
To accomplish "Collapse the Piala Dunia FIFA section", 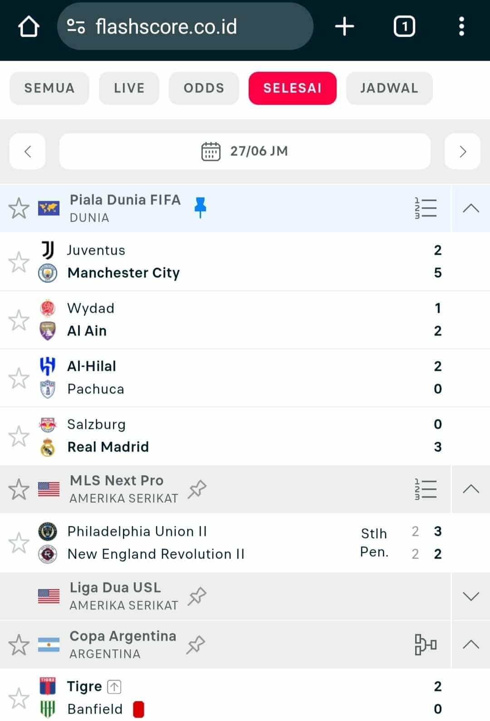I will coord(471,208).
